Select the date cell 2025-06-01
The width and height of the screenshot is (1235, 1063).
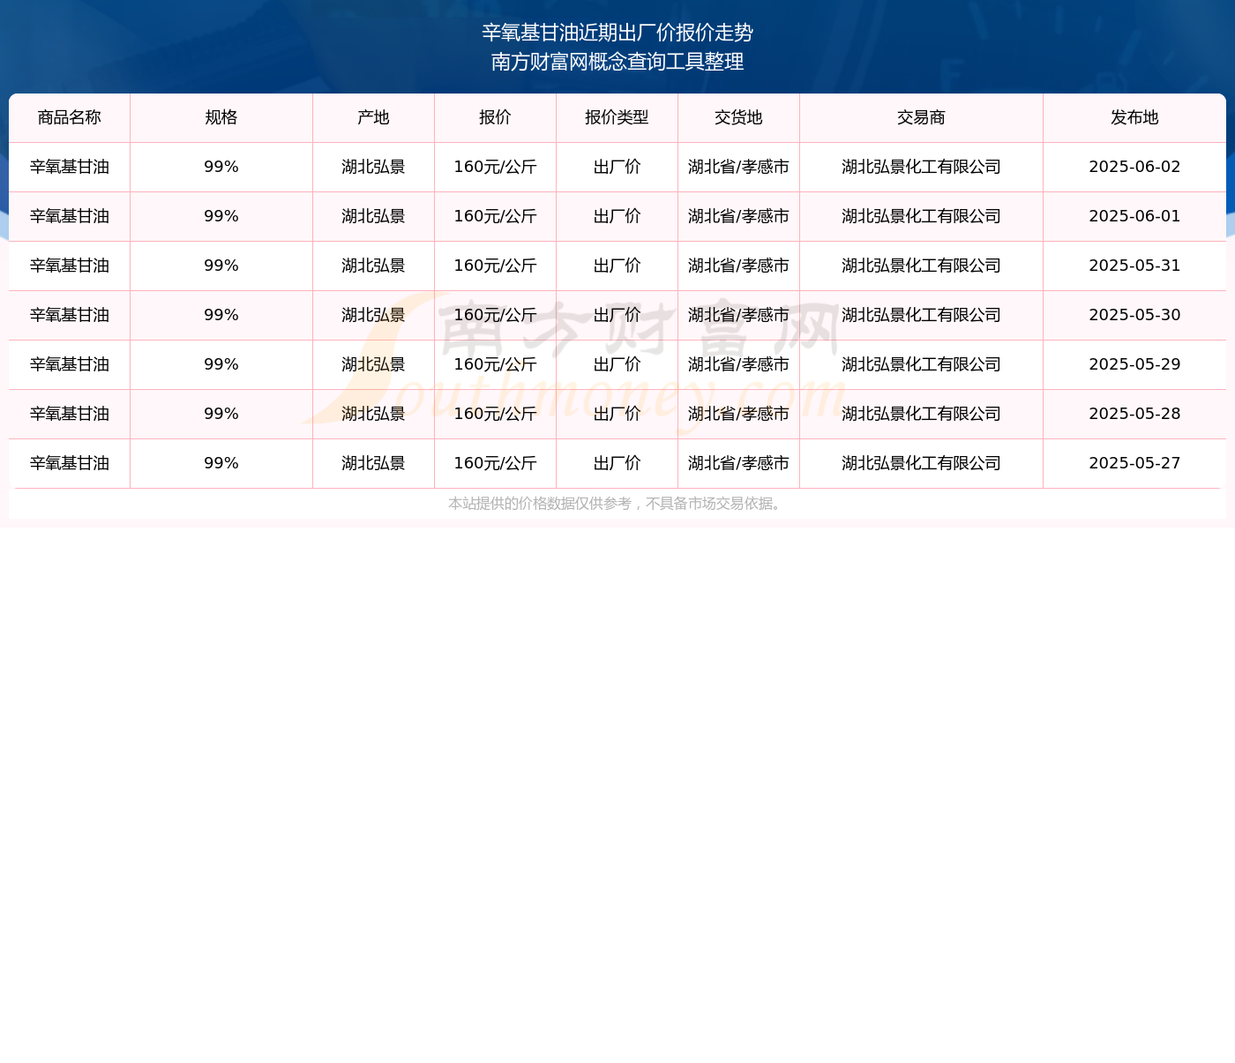pos(1134,217)
